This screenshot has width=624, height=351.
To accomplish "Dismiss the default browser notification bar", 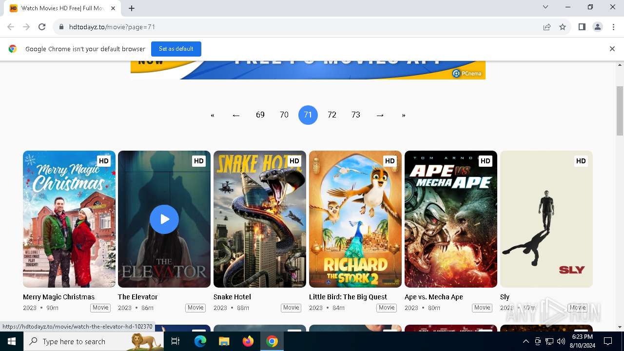I will (612, 49).
